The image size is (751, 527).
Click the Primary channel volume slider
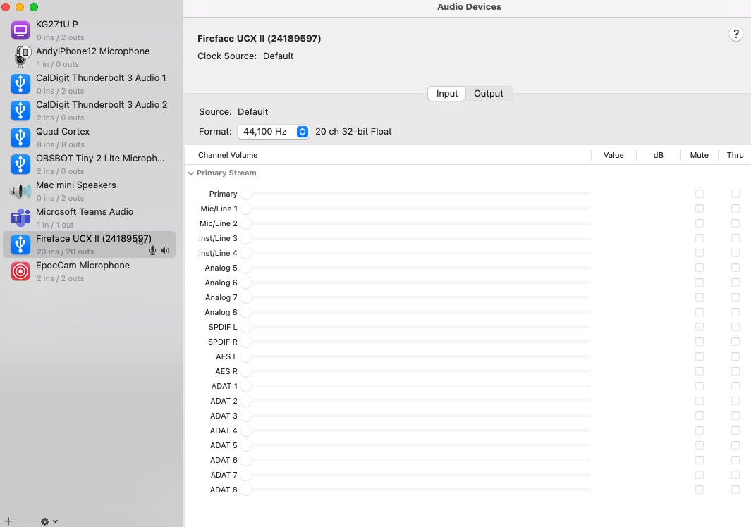tap(415, 194)
